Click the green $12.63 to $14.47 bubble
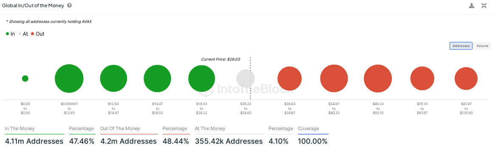Image resolution: width=495 pixels, height=156 pixels. pyautogui.click(x=114, y=78)
